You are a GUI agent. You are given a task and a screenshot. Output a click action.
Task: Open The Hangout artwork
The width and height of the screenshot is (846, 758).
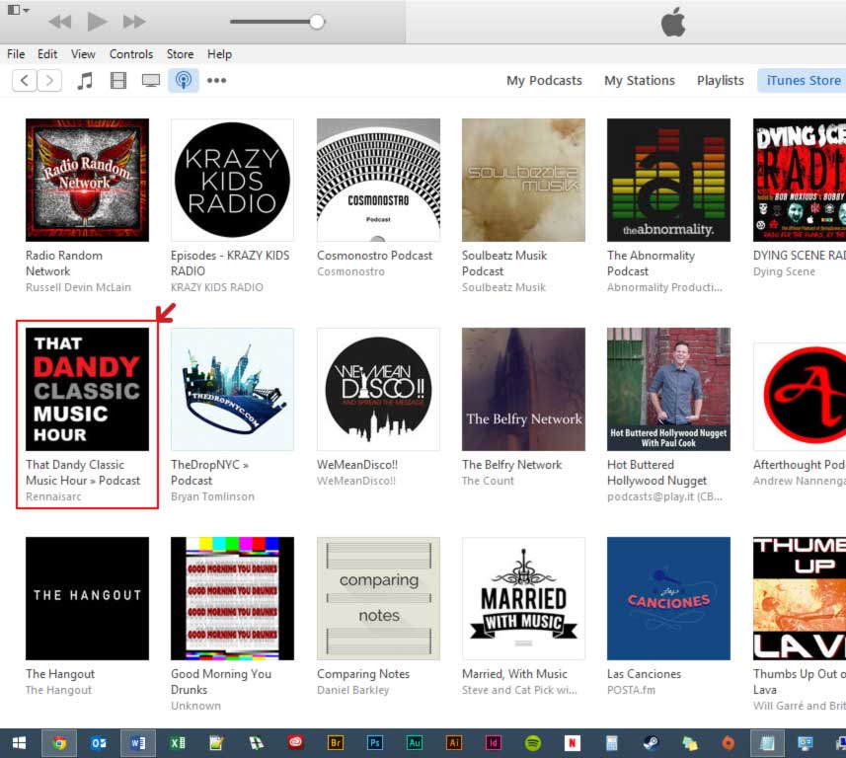88,598
